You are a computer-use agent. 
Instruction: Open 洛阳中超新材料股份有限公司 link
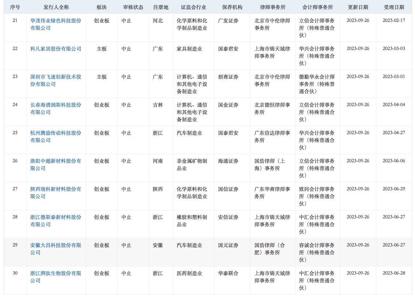point(55,164)
